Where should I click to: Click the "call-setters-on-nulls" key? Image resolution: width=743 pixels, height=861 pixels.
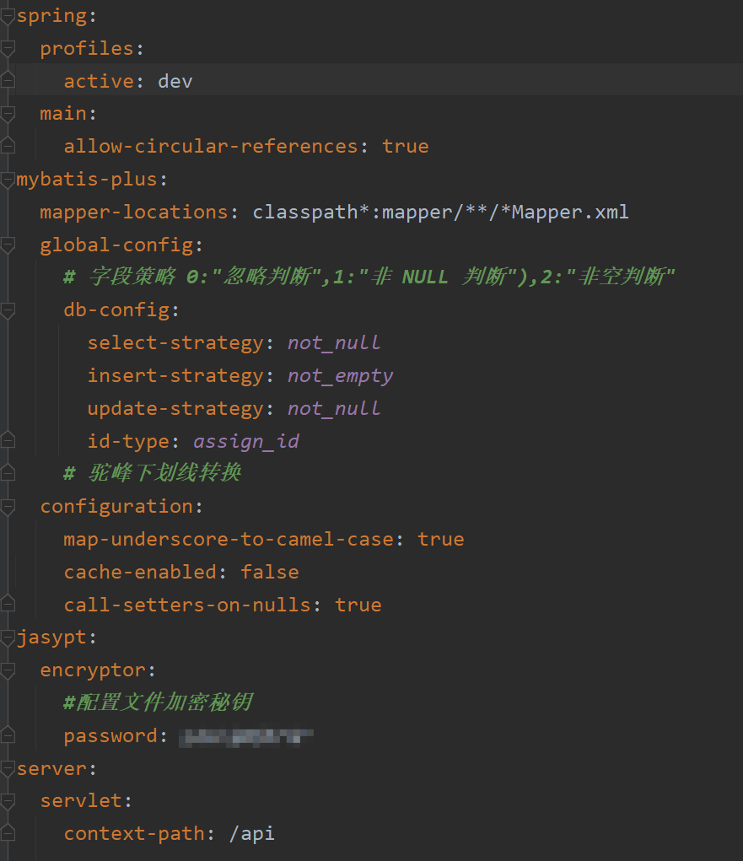(x=187, y=605)
